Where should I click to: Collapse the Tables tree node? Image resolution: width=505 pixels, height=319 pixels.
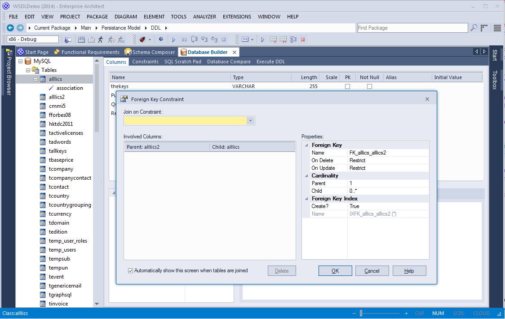[x=28, y=70]
